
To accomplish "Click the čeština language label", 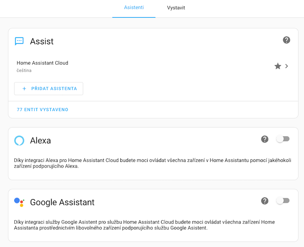I will 24,70.
